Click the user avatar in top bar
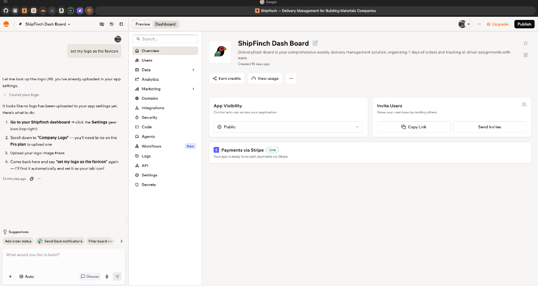Screen dimensions: 538x286 click(x=462, y=24)
